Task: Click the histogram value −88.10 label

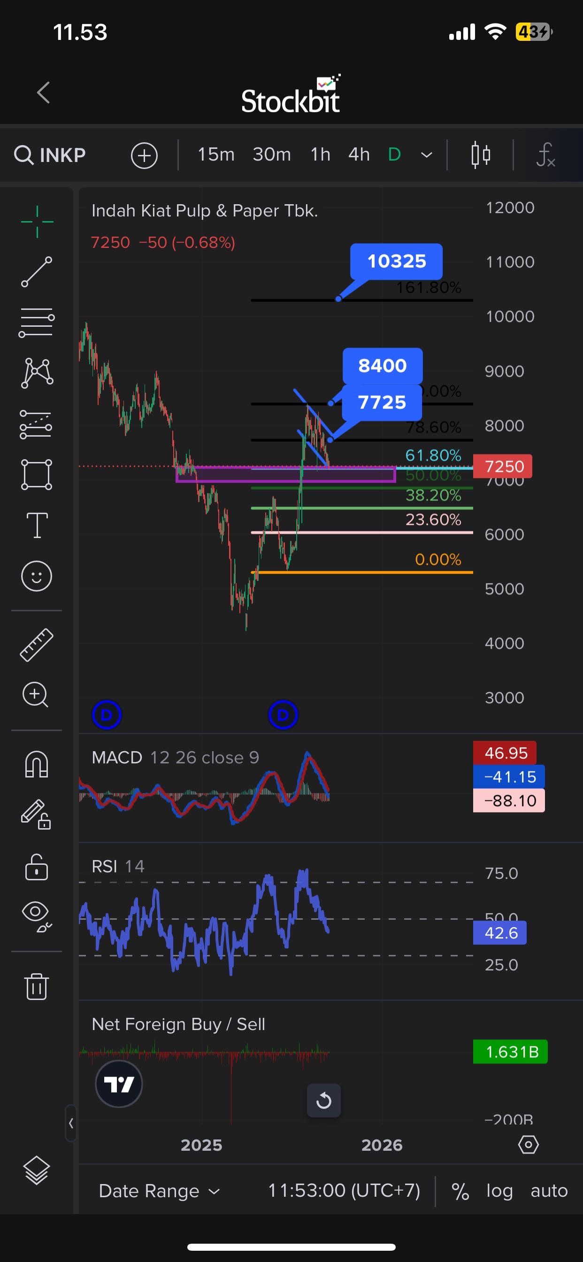Action: (x=509, y=800)
